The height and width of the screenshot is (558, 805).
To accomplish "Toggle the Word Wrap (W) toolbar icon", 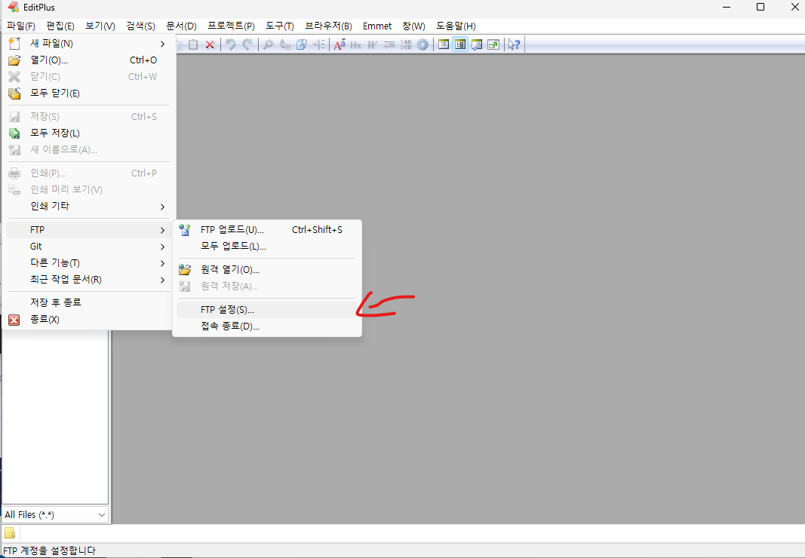I will pos(372,44).
